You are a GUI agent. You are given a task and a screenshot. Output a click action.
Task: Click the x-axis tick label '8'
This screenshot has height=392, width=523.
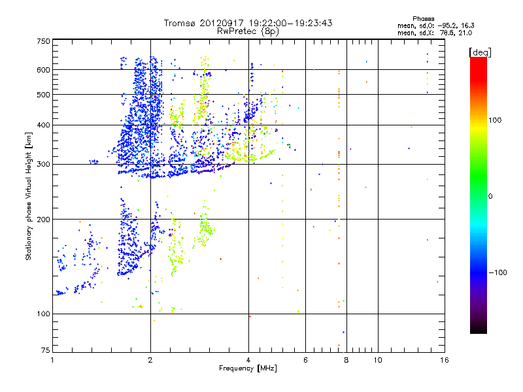click(x=346, y=360)
